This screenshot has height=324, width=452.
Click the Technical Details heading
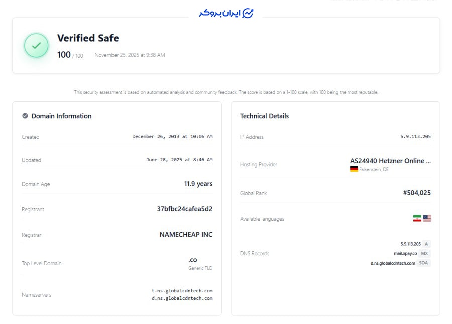(x=264, y=116)
